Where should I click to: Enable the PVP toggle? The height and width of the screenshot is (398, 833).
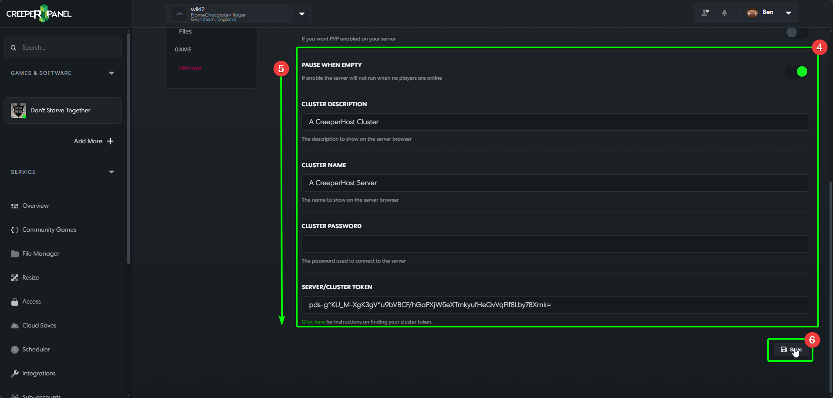coord(796,33)
